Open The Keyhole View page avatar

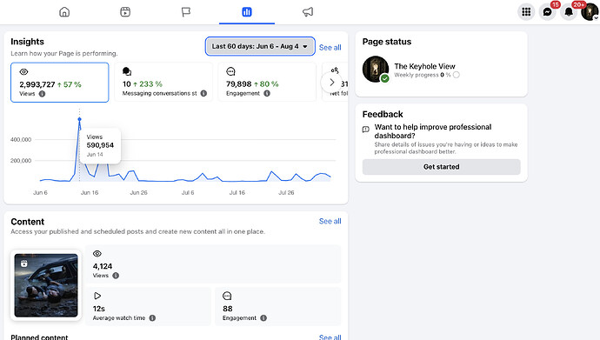(x=376, y=69)
